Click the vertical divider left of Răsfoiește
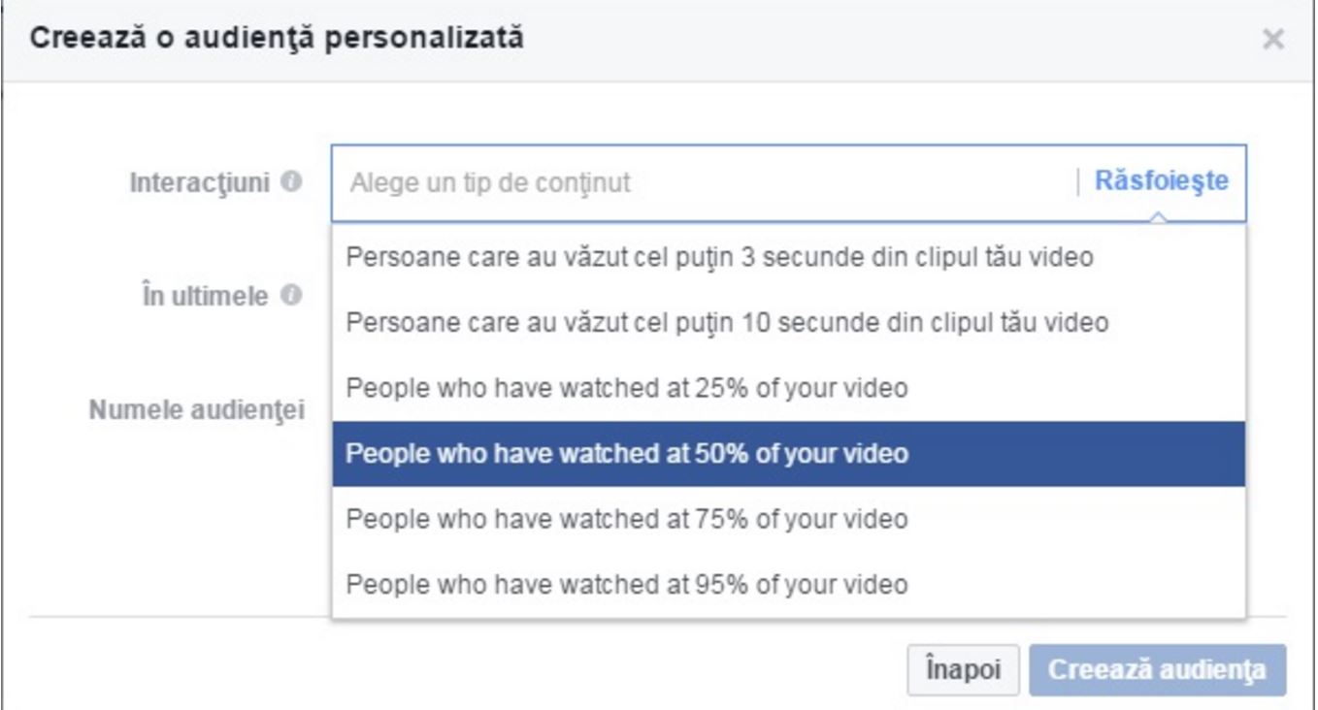The width and height of the screenshot is (1318, 710). coord(1077,182)
